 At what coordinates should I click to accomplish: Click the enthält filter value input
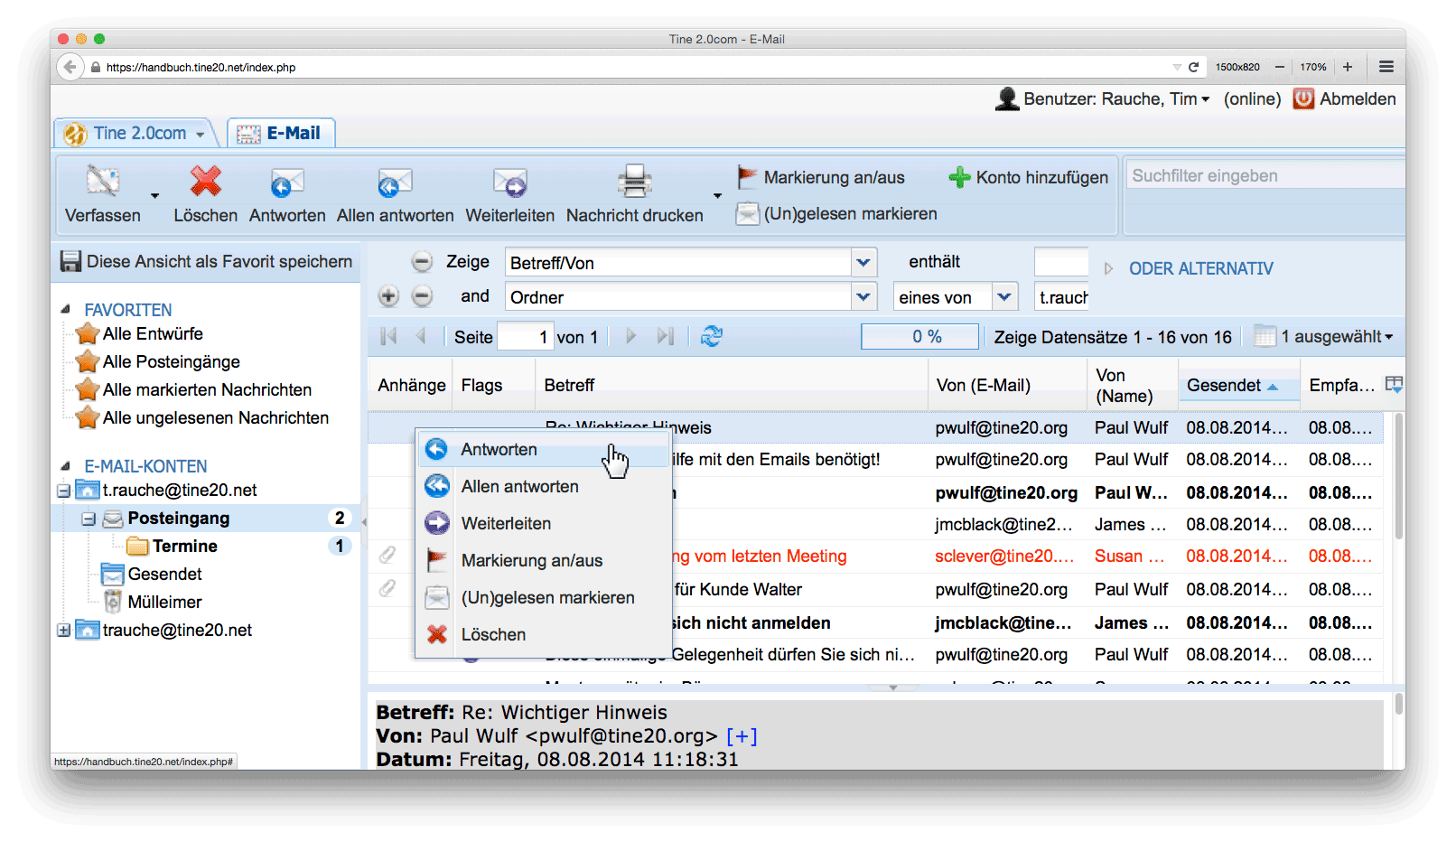(1061, 262)
